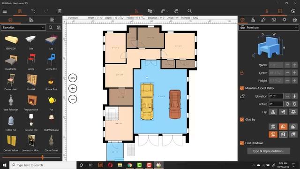Click the 43% zoom level button
300x169 pixels.
pos(73,78)
